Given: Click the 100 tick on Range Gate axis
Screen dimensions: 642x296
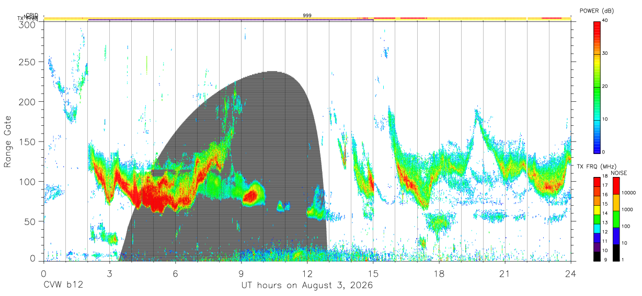Looking at the screenshot, I should tap(27, 181).
